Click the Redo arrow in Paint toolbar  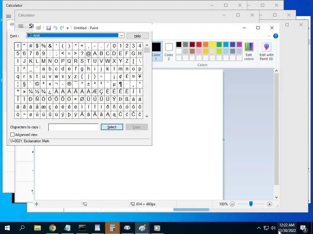pos(62,28)
